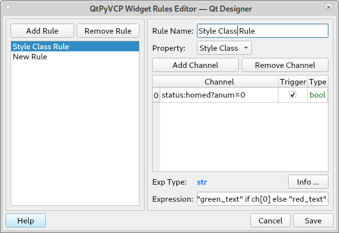Viewport: 339px width, 233px height.
Task: Click the bool type cell
Action: 317,95
